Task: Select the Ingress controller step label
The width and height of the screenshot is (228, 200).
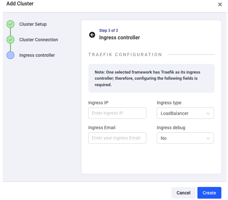Action: [37, 55]
